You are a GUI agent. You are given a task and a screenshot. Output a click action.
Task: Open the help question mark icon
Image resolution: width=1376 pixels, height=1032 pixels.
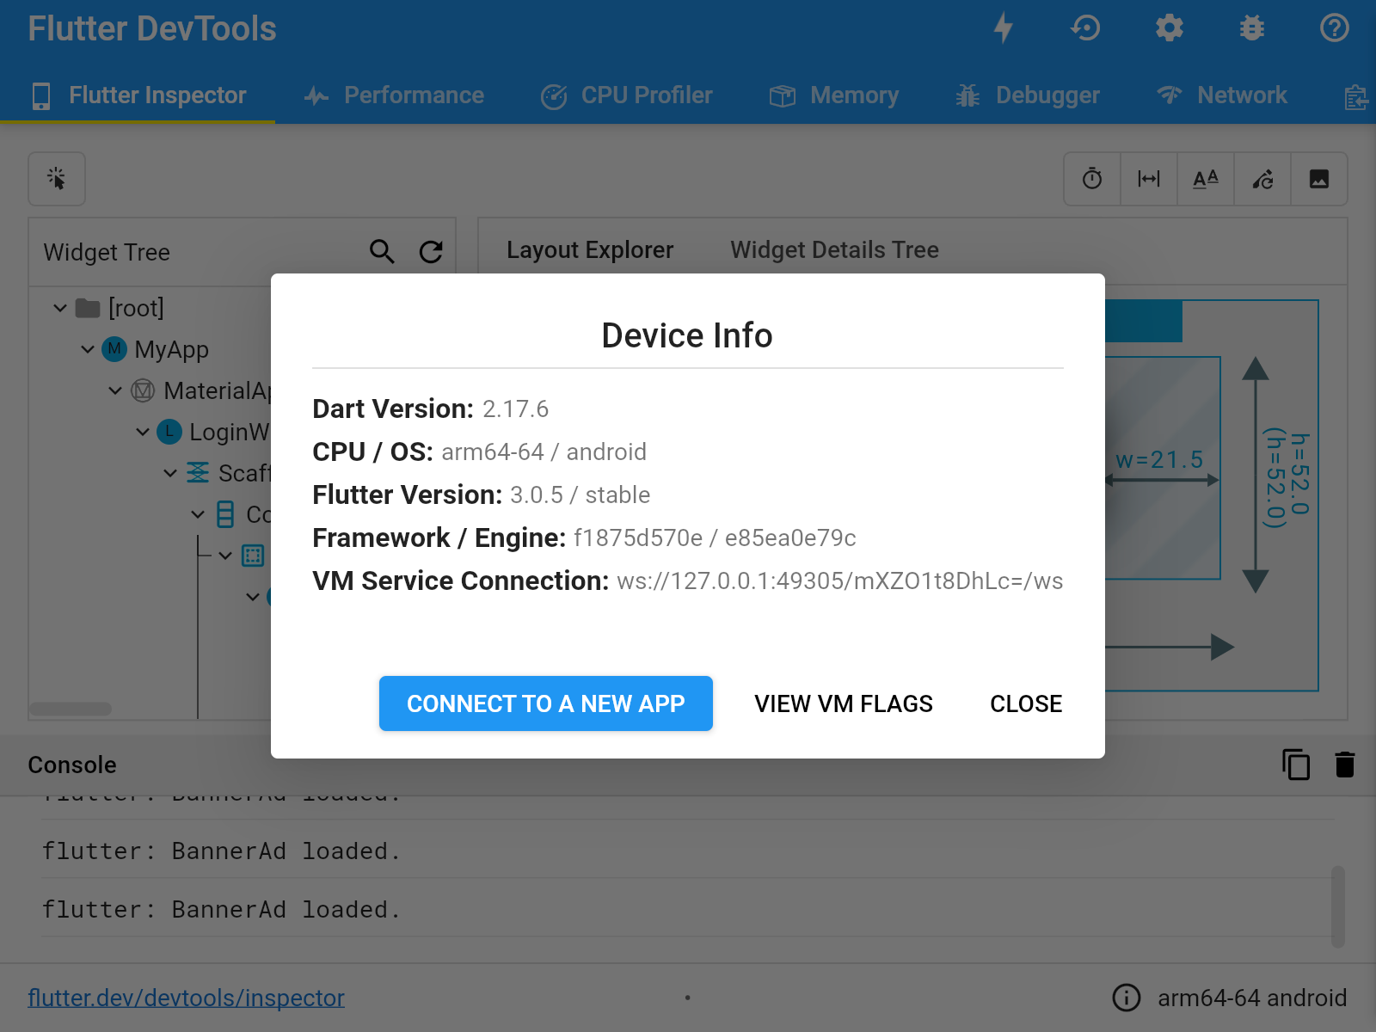(1334, 28)
